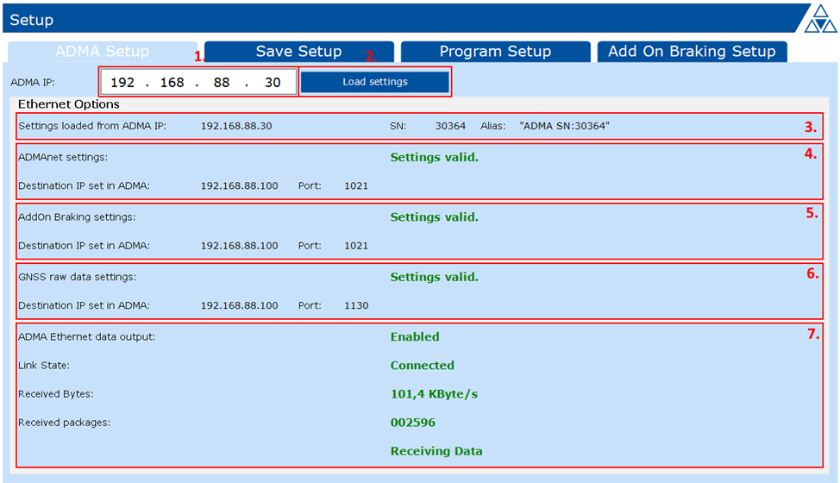Click the ADMA Ethernet data output label
This screenshot has height=483, width=840.
click(x=87, y=337)
